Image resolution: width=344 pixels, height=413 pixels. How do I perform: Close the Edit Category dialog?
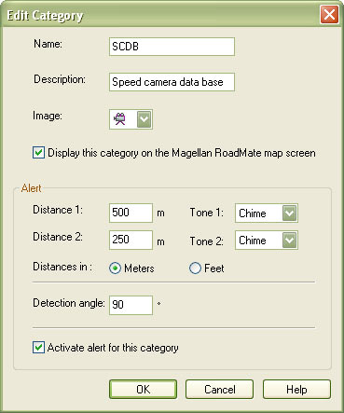tap(329, 15)
